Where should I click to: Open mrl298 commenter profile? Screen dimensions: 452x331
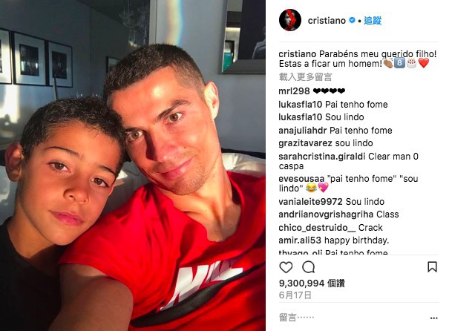294,91
